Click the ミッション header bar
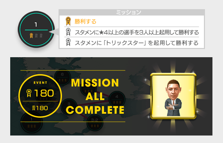This screenshot has width=223, height=143. [x=132, y=12]
